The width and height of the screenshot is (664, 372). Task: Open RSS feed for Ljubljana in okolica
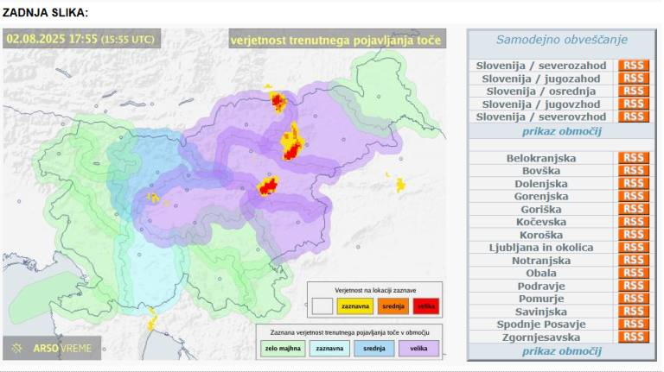tap(633, 248)
